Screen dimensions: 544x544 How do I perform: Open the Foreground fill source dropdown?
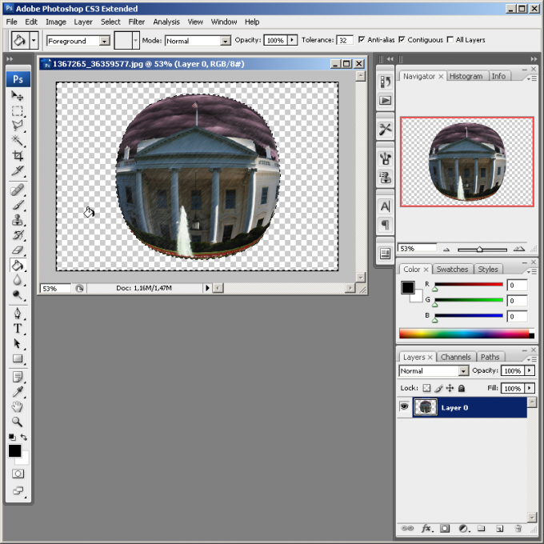104,41
